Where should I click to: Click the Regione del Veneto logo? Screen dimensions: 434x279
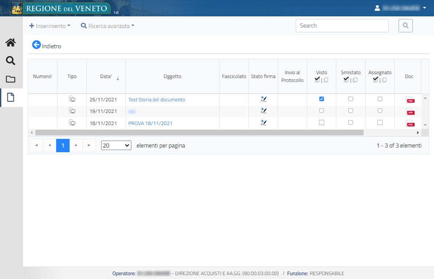(61, 8)
